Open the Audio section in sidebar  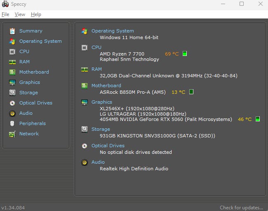(x=26, y=113)
